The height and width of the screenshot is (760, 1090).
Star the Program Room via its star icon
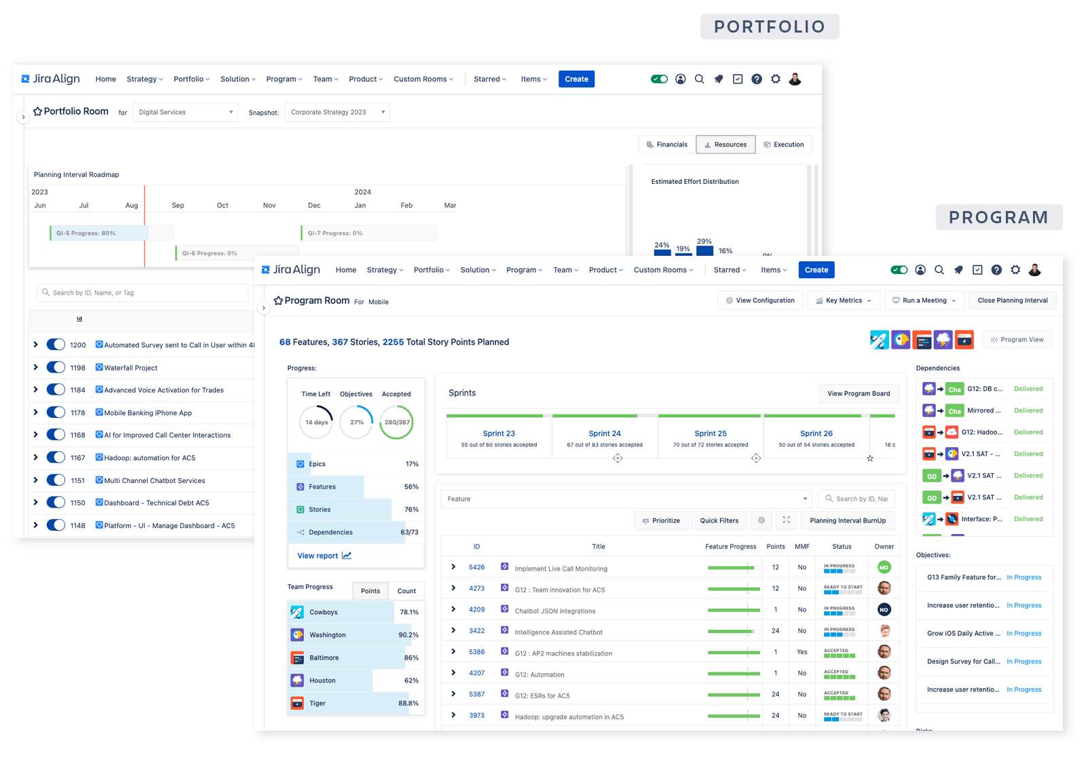click(278, 301)
